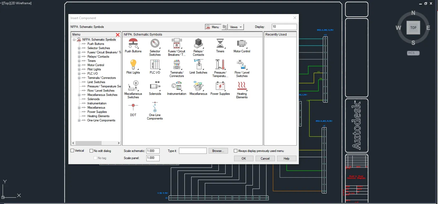Select Heating Elements in the menu tree
The height and width of the screenshot is (204, 438).
98,116
